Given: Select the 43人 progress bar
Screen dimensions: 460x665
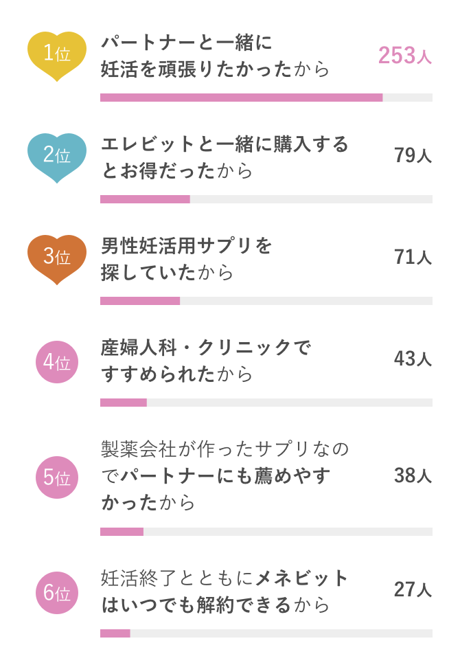Looking at the screenshot, I should (266, 403).
